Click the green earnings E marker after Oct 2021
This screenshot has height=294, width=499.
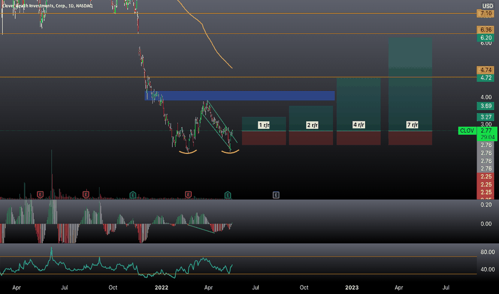click(133, 195)
